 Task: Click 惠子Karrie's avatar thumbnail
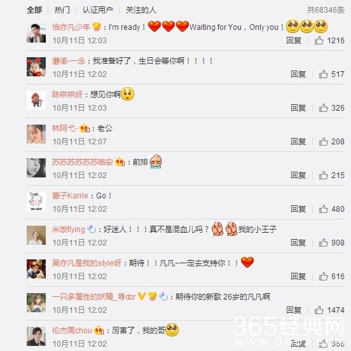(x=36, y=202)
